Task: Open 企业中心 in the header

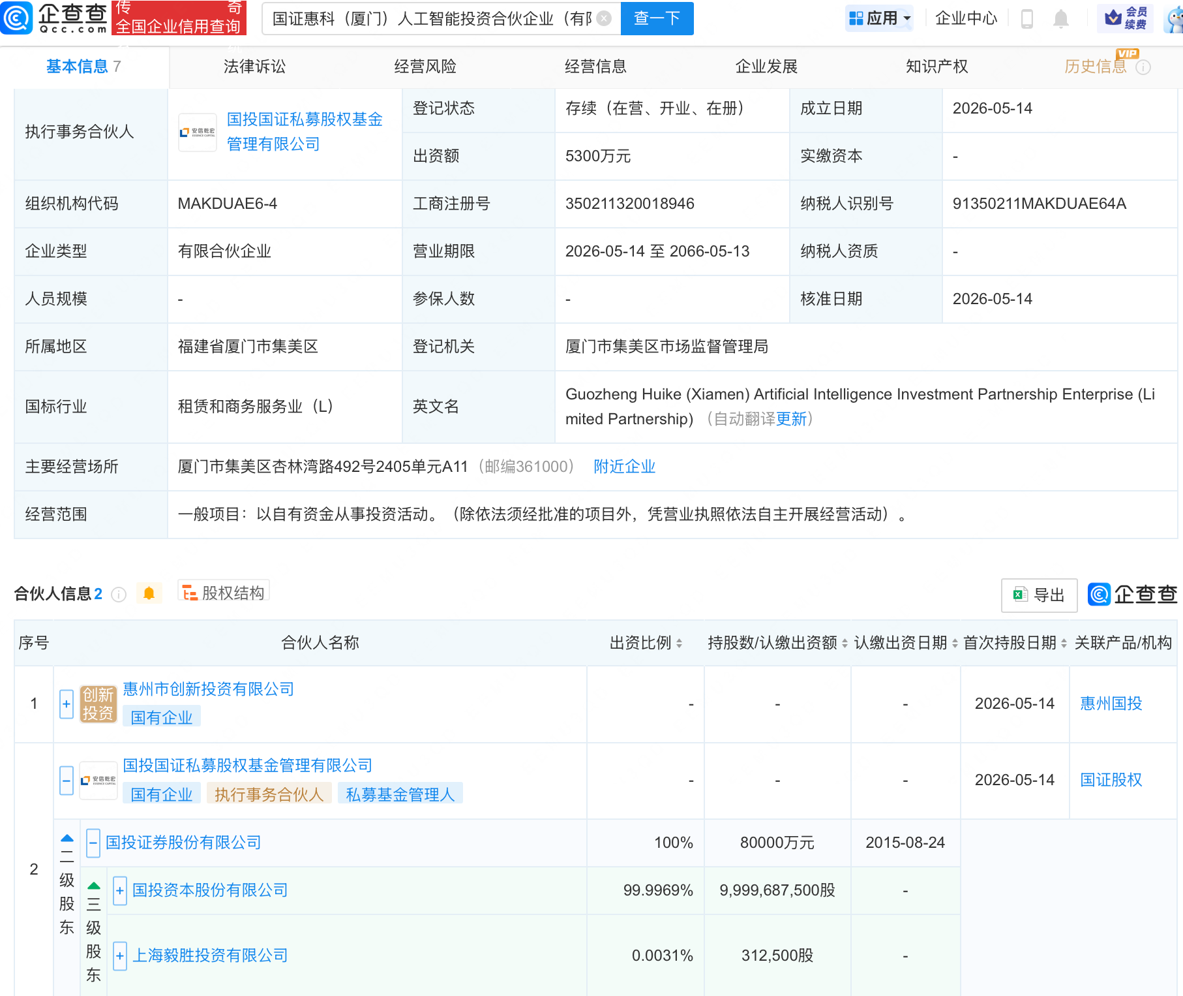Action: (x=966, y=18)
